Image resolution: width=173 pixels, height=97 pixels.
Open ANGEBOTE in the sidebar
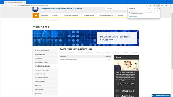click(45, 85)
